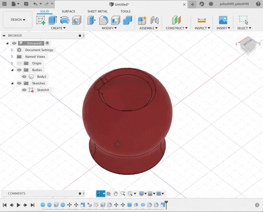Save the document with the save icon

(26, 4)
